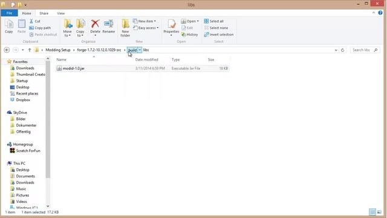Click Copy path in Clipboard group
Viewport: 387px width, 218px height.
click(x=40, y=28)
